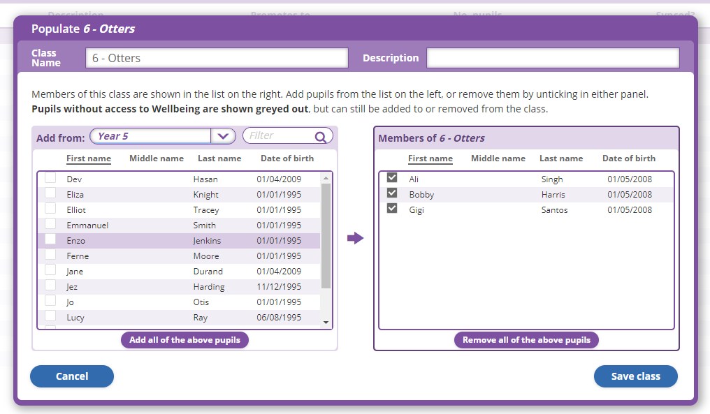Focus the Description input field
The width and height of the screenshot is (710, 414).
(x=553, y=58)
